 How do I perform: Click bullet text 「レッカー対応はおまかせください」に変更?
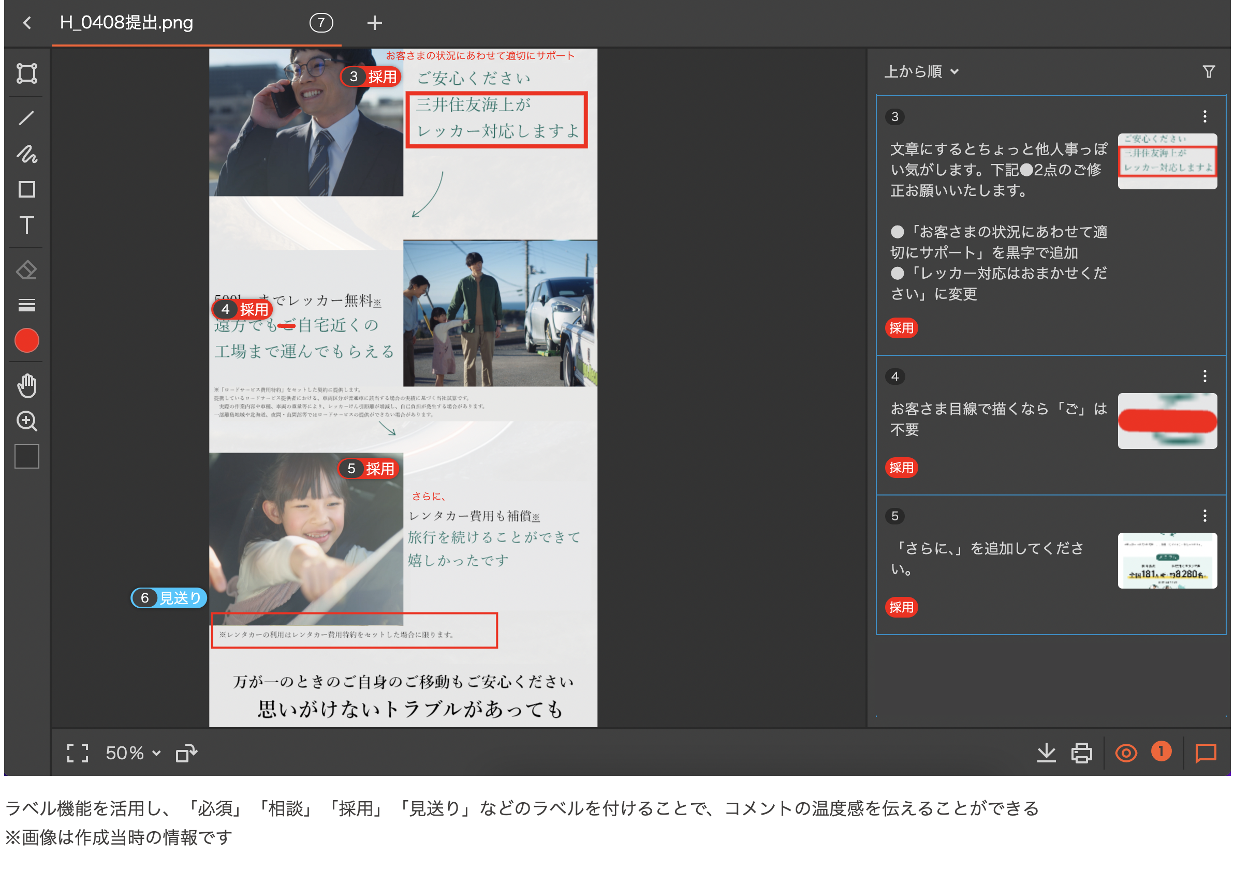[998, 283]
